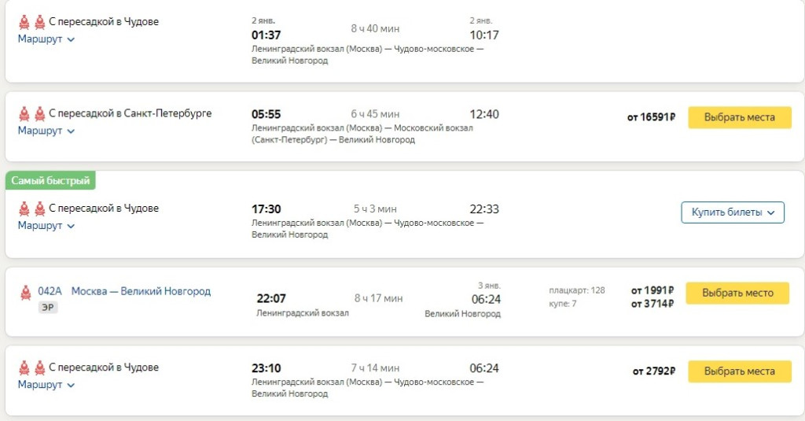Click first train icon in 17:30 fastest trip
The width and height of the screenshot is (805, 421).
click(24, 209)
